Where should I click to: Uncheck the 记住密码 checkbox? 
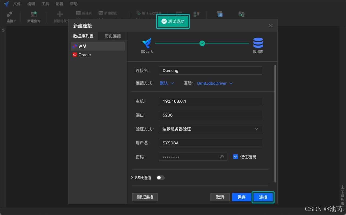pos(235,157)
